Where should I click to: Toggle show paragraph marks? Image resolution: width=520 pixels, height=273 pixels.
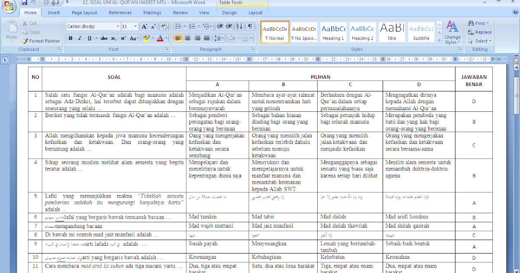click(250, 26)
